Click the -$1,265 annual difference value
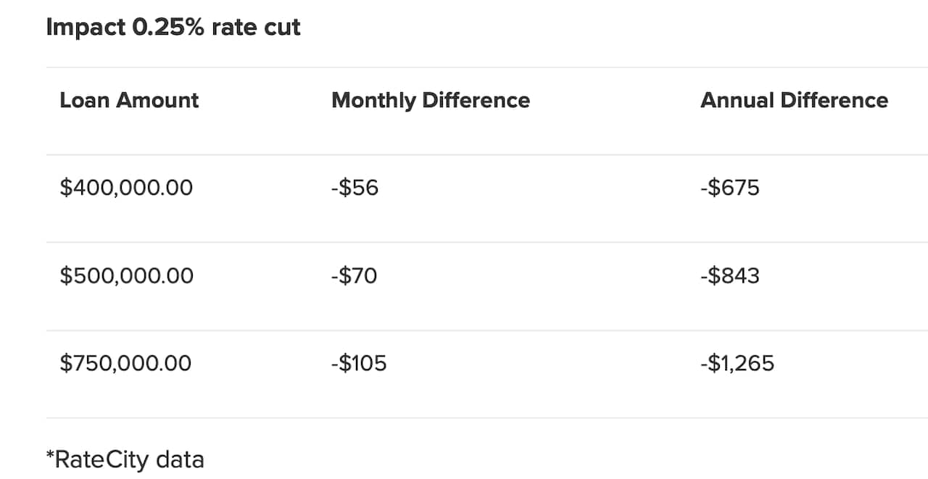 (x=737, y=363)
